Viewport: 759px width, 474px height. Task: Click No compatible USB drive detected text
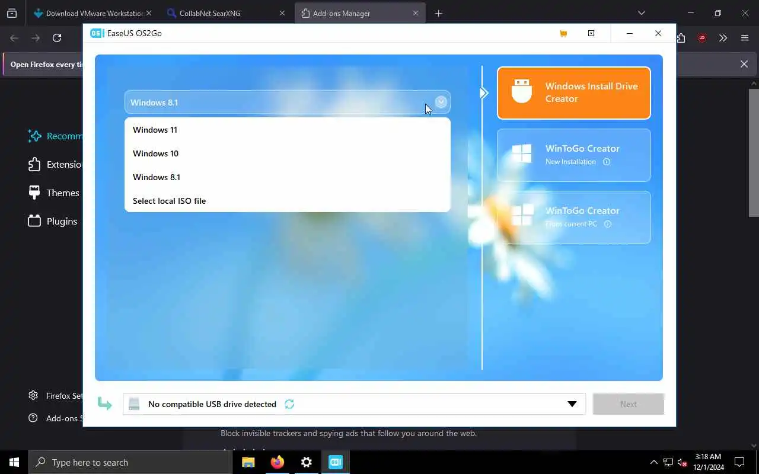(x=212, y=404)
